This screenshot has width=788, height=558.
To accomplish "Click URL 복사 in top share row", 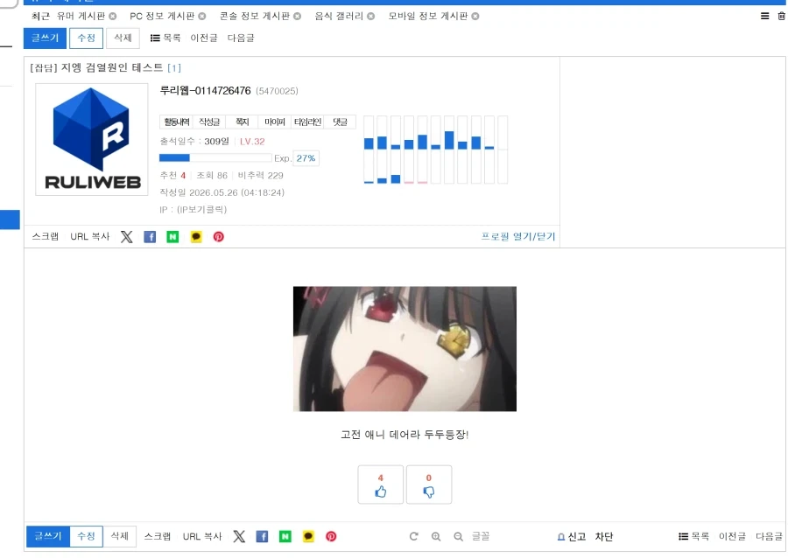I will click(x=90, y=236).
